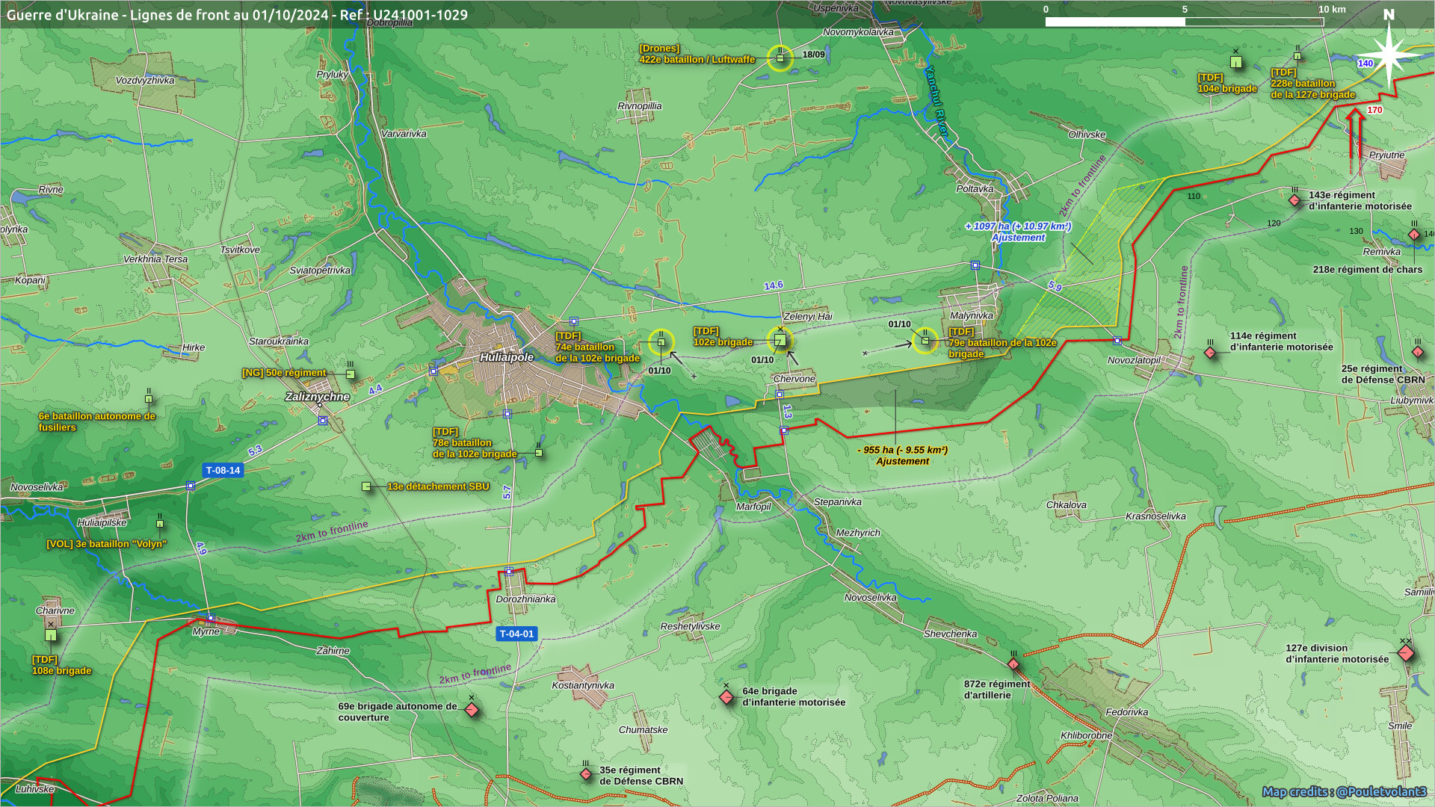The image size is (1435, 807).
Task: Click the 69e brigade autonome red diamond
Action: pyautogui.click(x=472, y=710)
